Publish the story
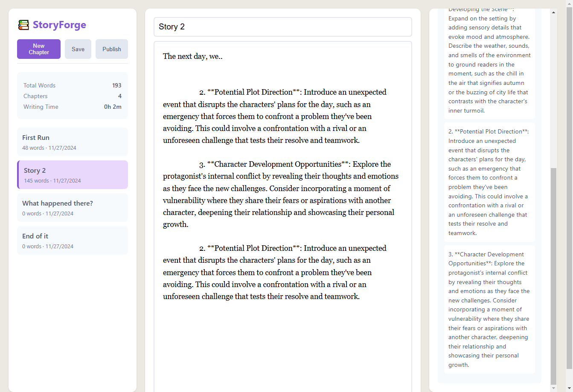Viewport: 573px width, 392px height. pos(111,49)
